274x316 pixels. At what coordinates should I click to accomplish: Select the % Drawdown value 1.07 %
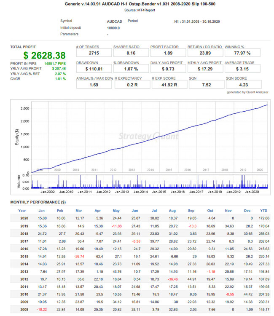[131, 69]
